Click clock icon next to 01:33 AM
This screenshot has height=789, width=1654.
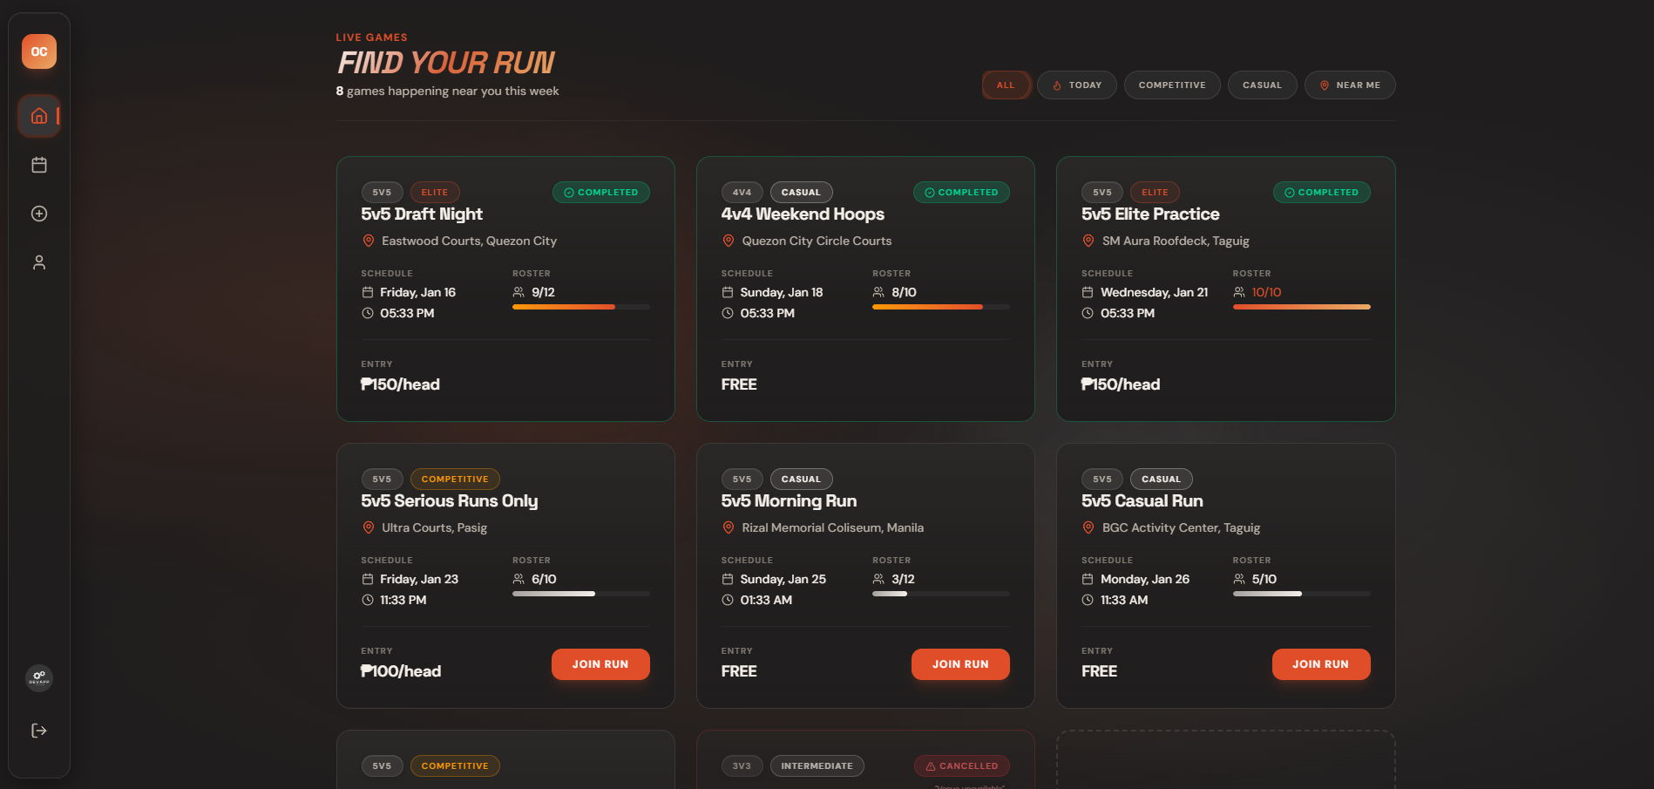728,600
